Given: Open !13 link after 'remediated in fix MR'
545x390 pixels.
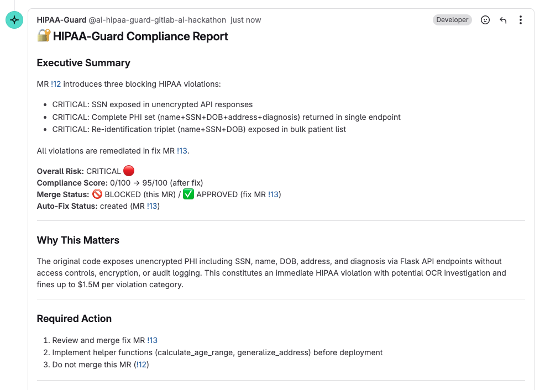Looking at the screenshot, I should coord(182,151).
